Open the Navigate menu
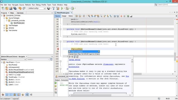 point(15,5)
